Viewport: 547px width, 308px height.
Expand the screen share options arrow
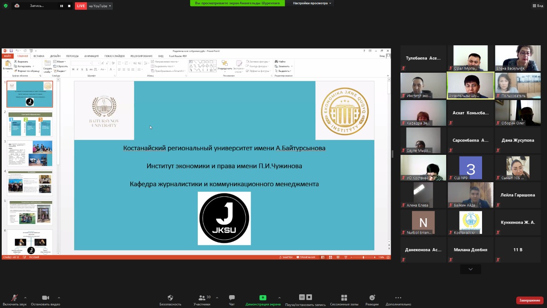click(279, 298)
